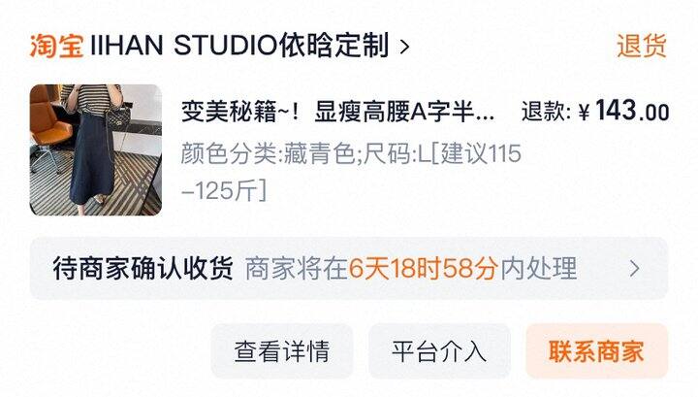Click 查看详情 button
The height and width of the screenshot is (397, 698).
click(x=282, y=351)
